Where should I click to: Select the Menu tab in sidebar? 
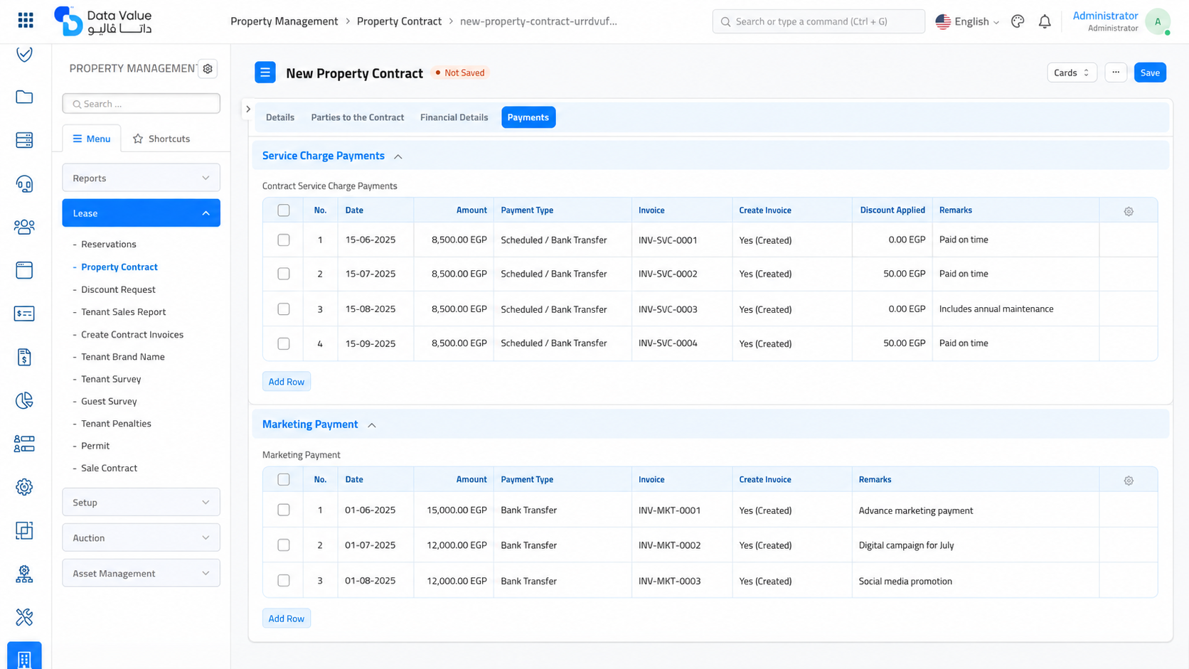point(92,139)
